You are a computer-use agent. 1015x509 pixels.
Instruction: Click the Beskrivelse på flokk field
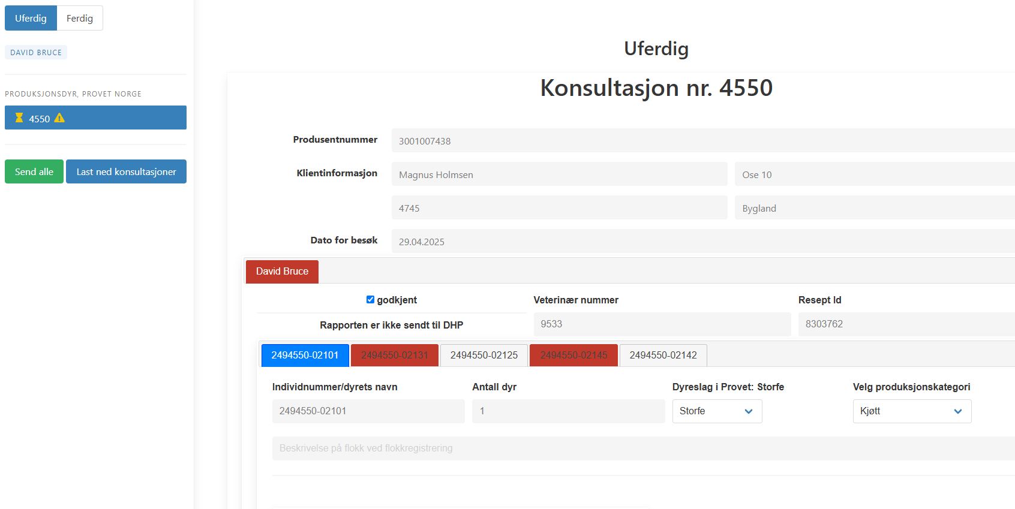coord(644,448)
